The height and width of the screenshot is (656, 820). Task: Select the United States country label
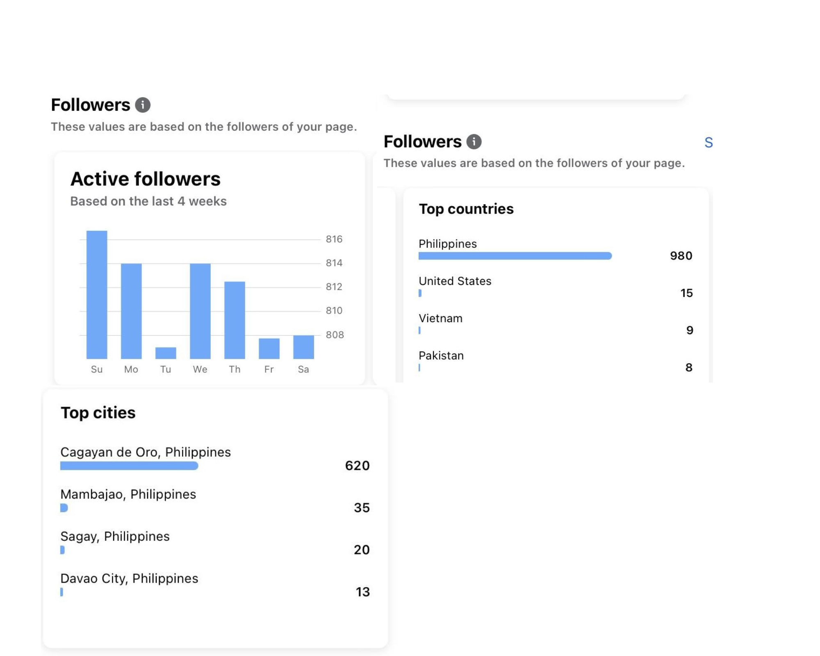click(455, 281)
